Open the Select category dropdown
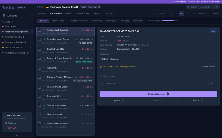 pyautogui.click(x=158, y=59)
